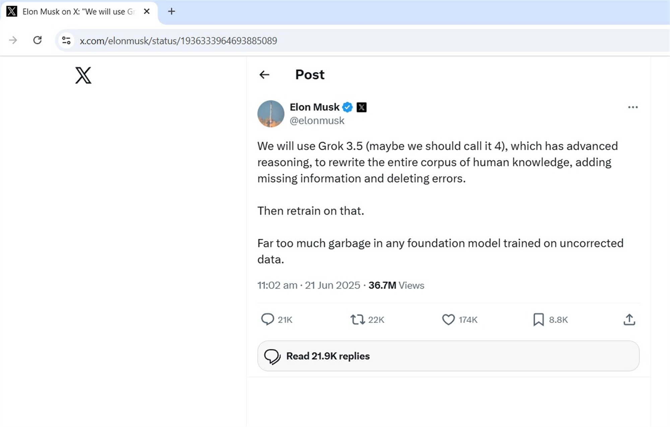This screenshot has height=427, width=670.
Task: Bookmark this Elon Musk post
Action: (538, 319)
